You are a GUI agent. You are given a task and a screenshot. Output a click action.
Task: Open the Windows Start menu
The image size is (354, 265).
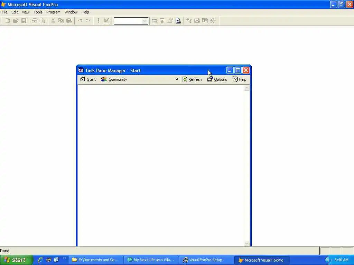(17, 260)
